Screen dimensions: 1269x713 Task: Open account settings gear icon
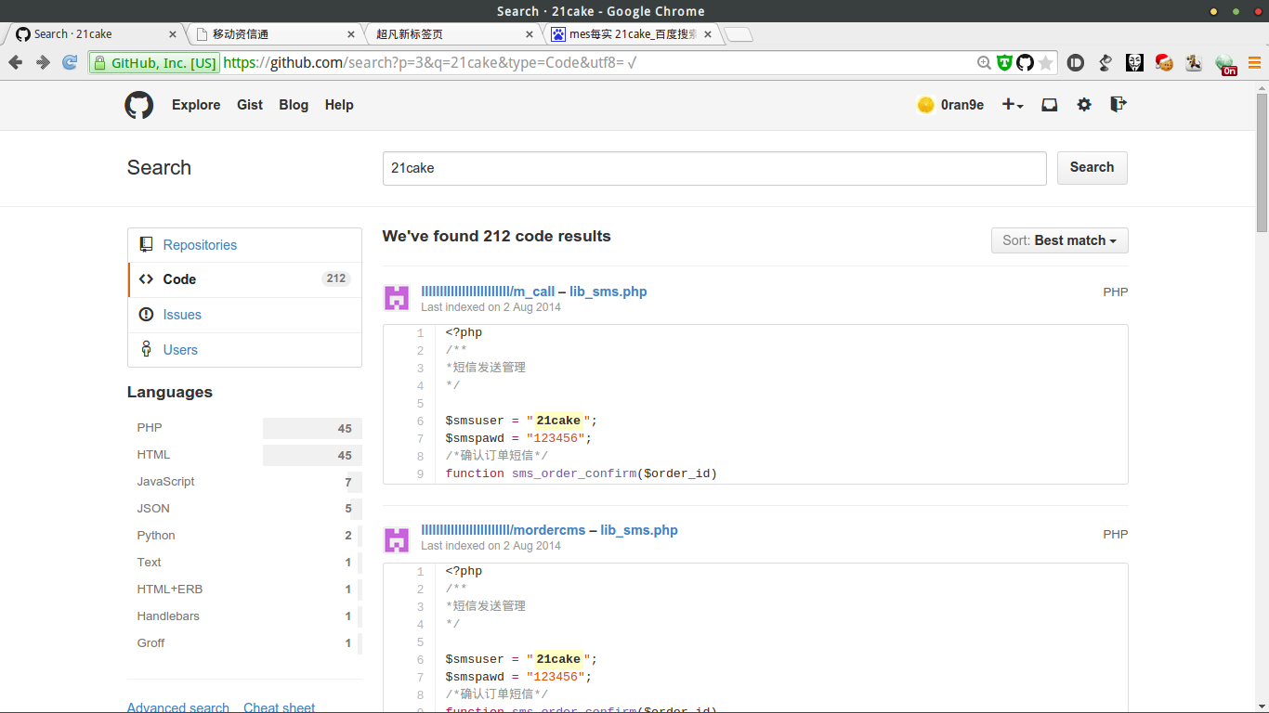pos(1084,105)
